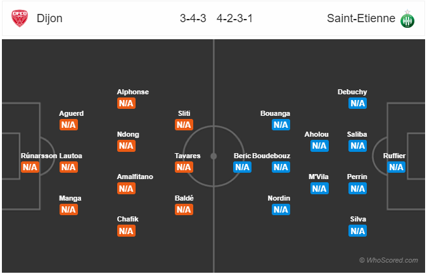Image resolution: width=427 pixels, height=274 pixels.
Task: Click the 4-2-3-1 formation text
Action: pos(234,18)
